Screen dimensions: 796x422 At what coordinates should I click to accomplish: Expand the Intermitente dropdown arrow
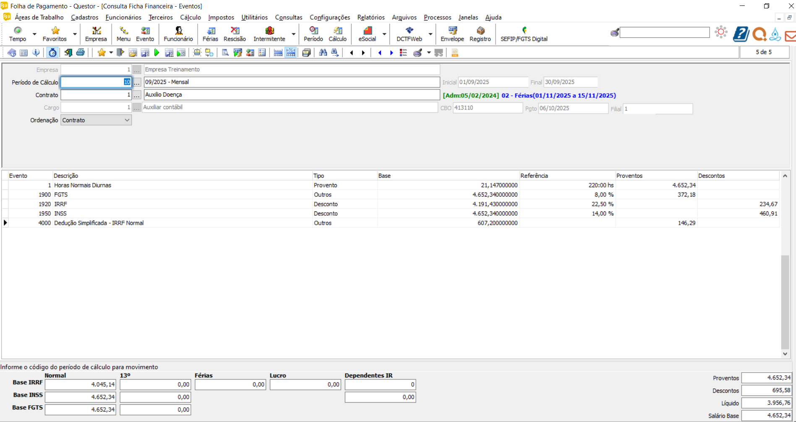coord(293,34)
